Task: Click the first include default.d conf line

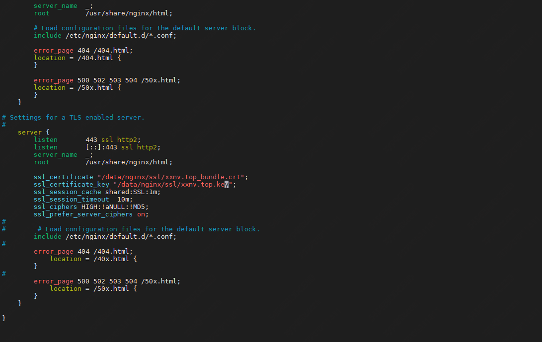Action: coord(105,36)
